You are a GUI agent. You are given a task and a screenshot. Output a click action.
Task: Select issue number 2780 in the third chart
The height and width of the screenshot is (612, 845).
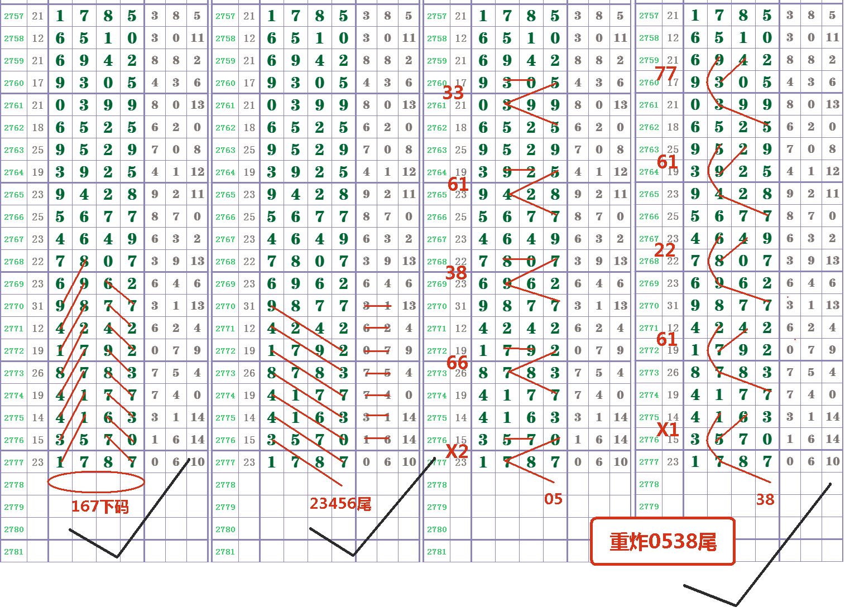tap(437, 529)
